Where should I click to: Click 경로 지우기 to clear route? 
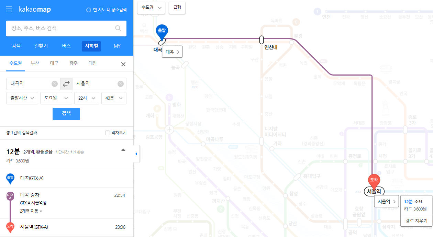point(417,221)
